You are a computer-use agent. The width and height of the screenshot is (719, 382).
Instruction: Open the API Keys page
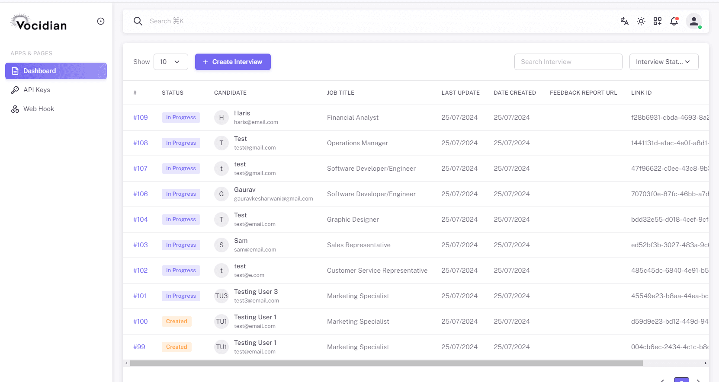(37, 90)
